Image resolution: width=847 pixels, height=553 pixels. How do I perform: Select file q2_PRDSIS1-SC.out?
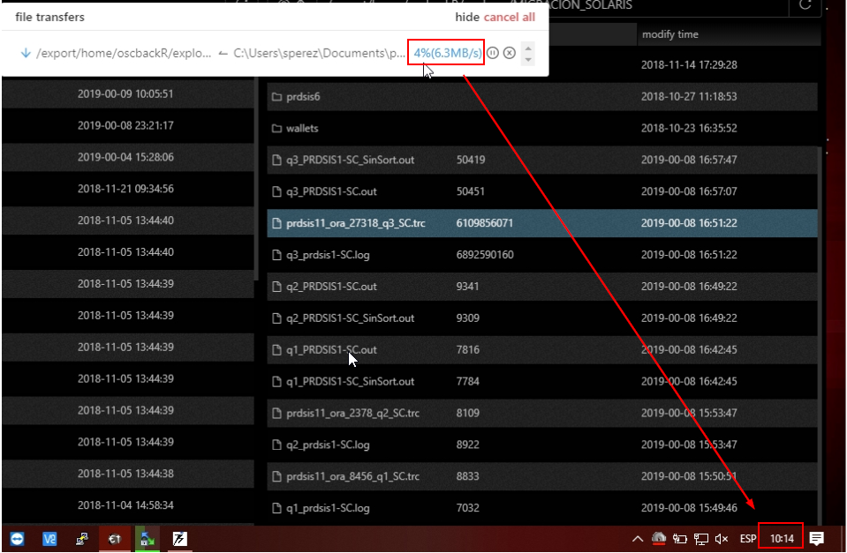pyautogui.click(x=541, y=287)
